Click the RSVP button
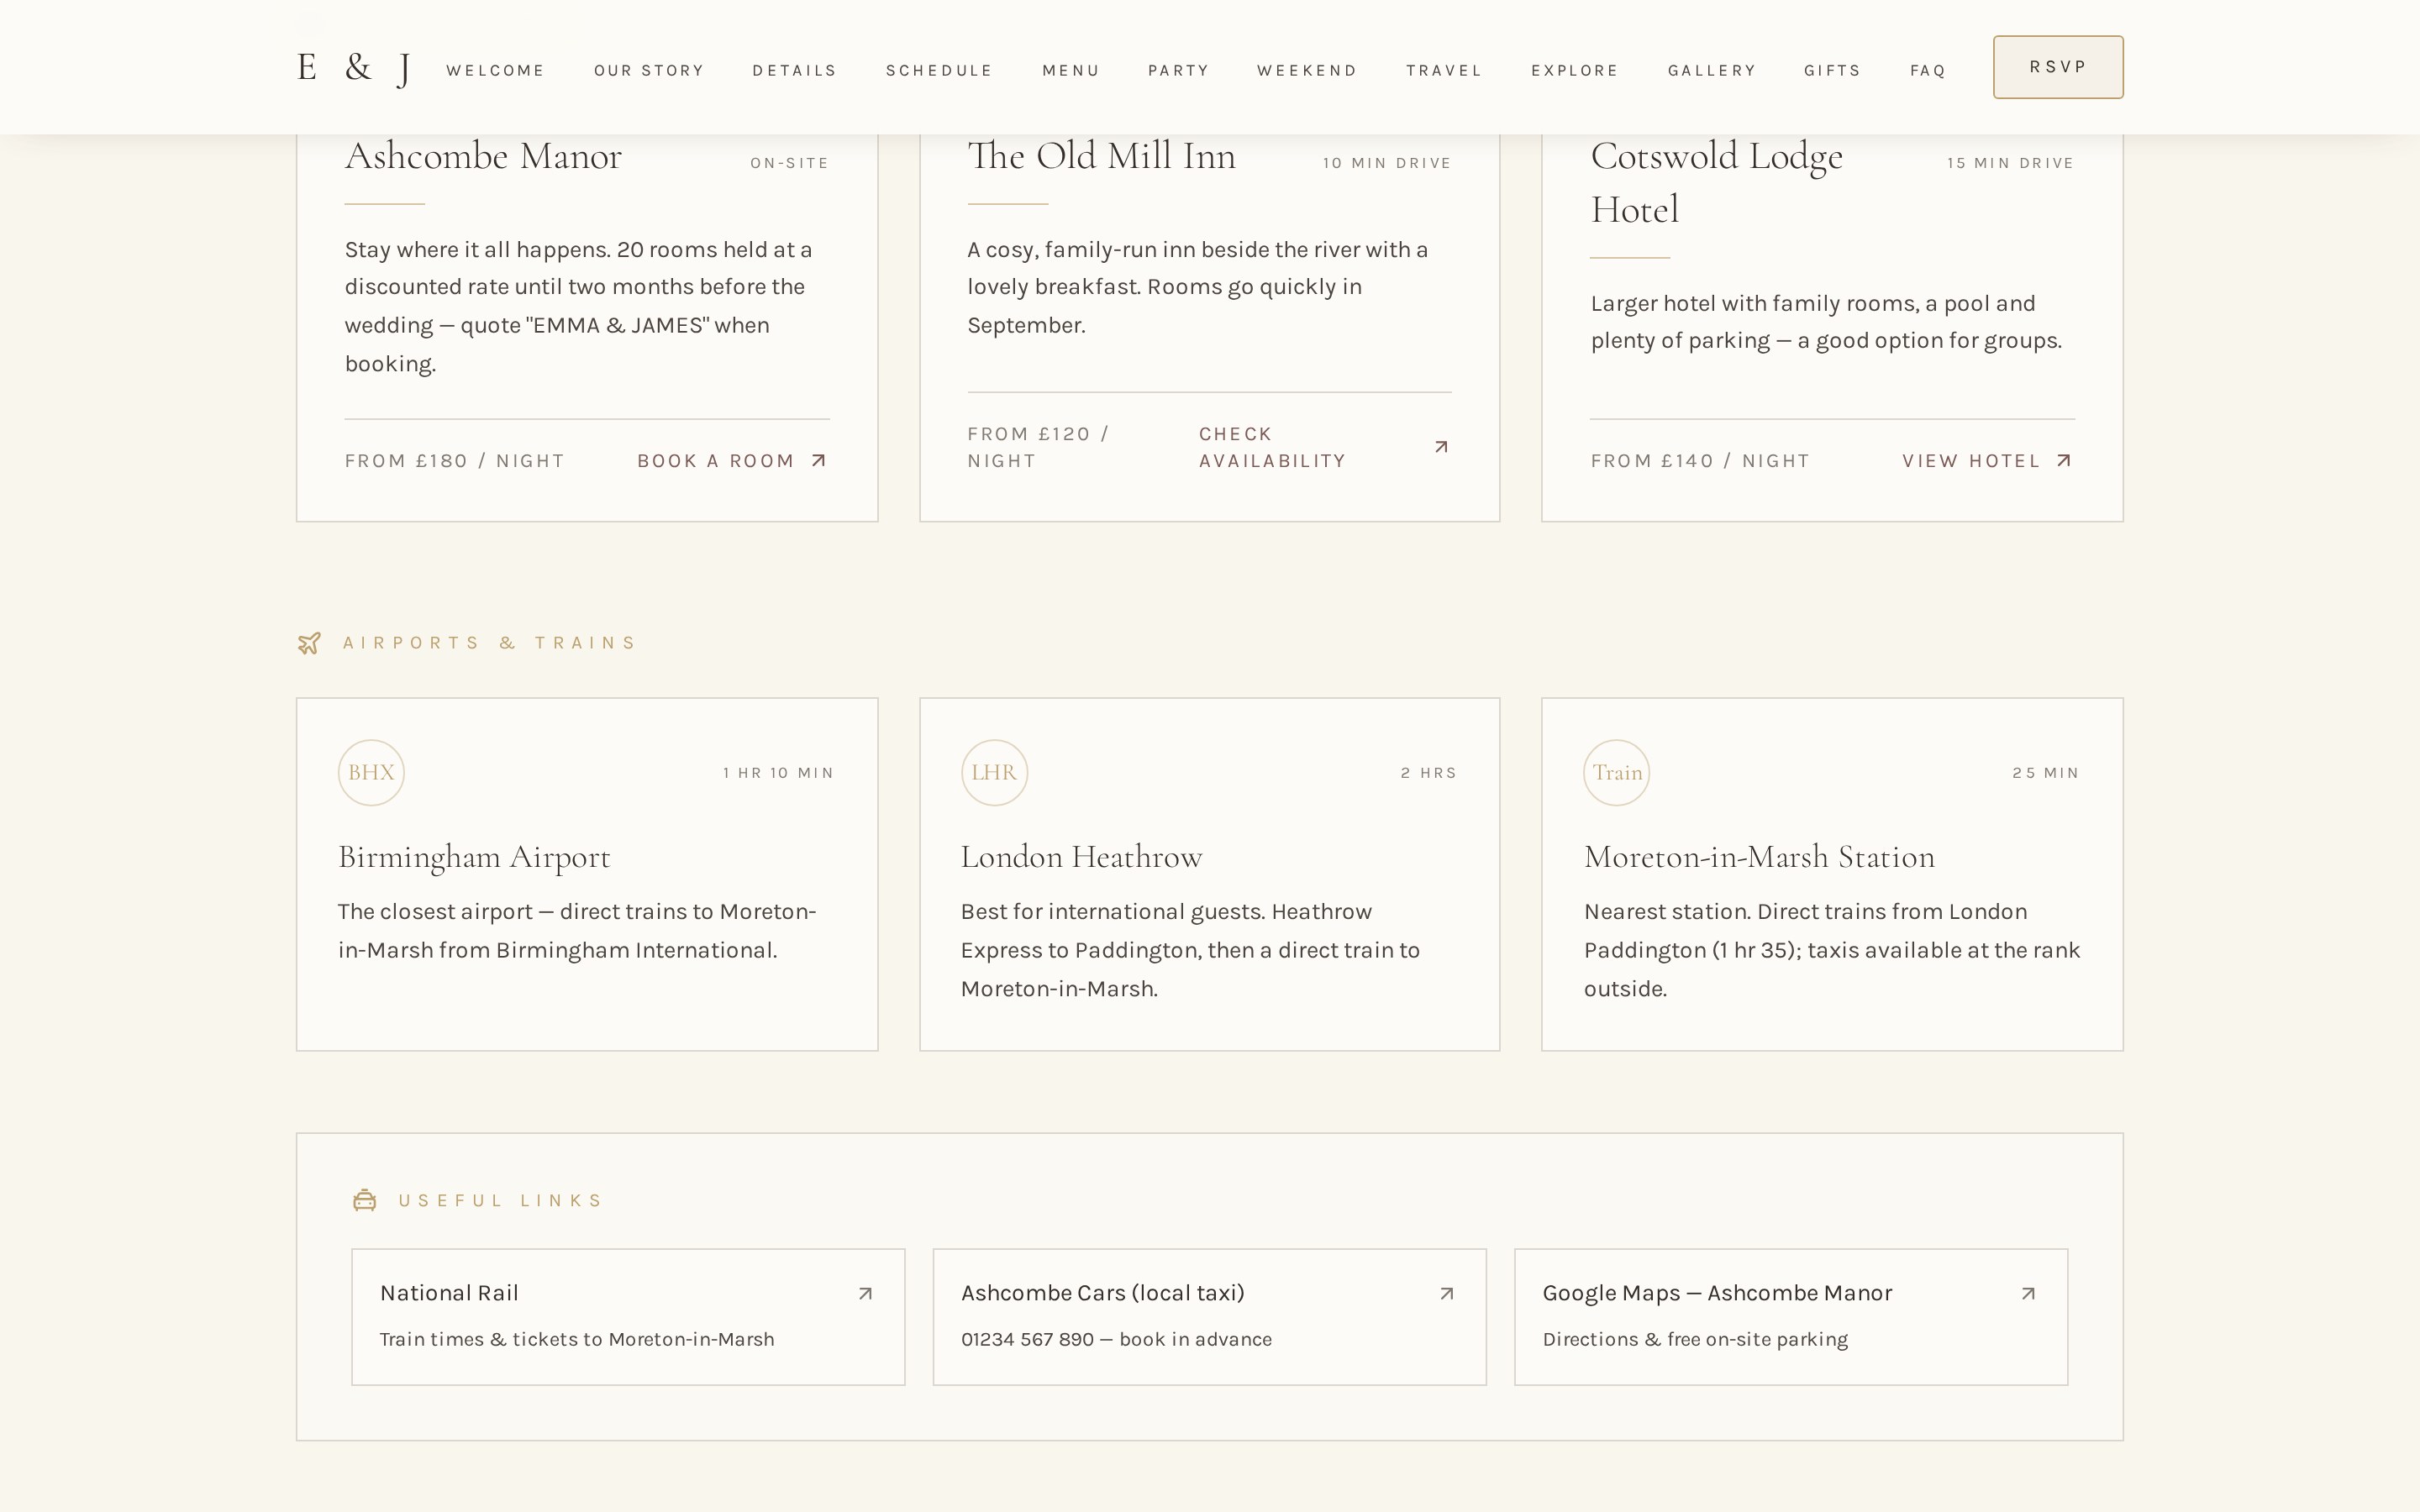 pyautogui.click(x=2058, y=67)
